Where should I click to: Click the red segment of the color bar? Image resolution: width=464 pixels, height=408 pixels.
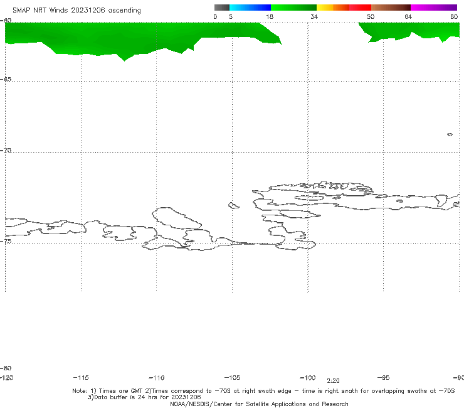coord(360,8)
